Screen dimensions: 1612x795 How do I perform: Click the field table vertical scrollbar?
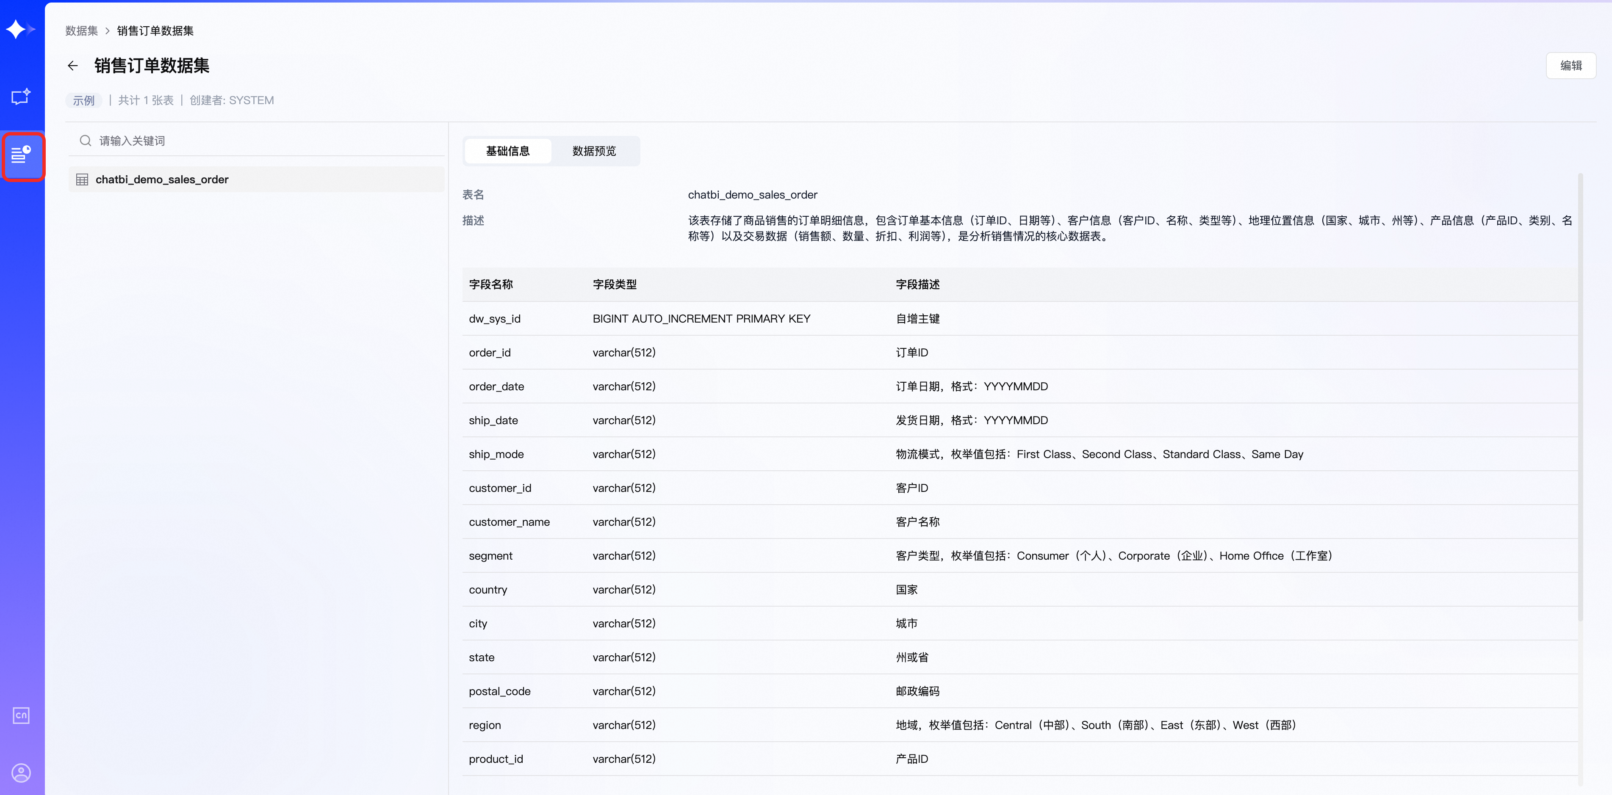coord(1580,397)
